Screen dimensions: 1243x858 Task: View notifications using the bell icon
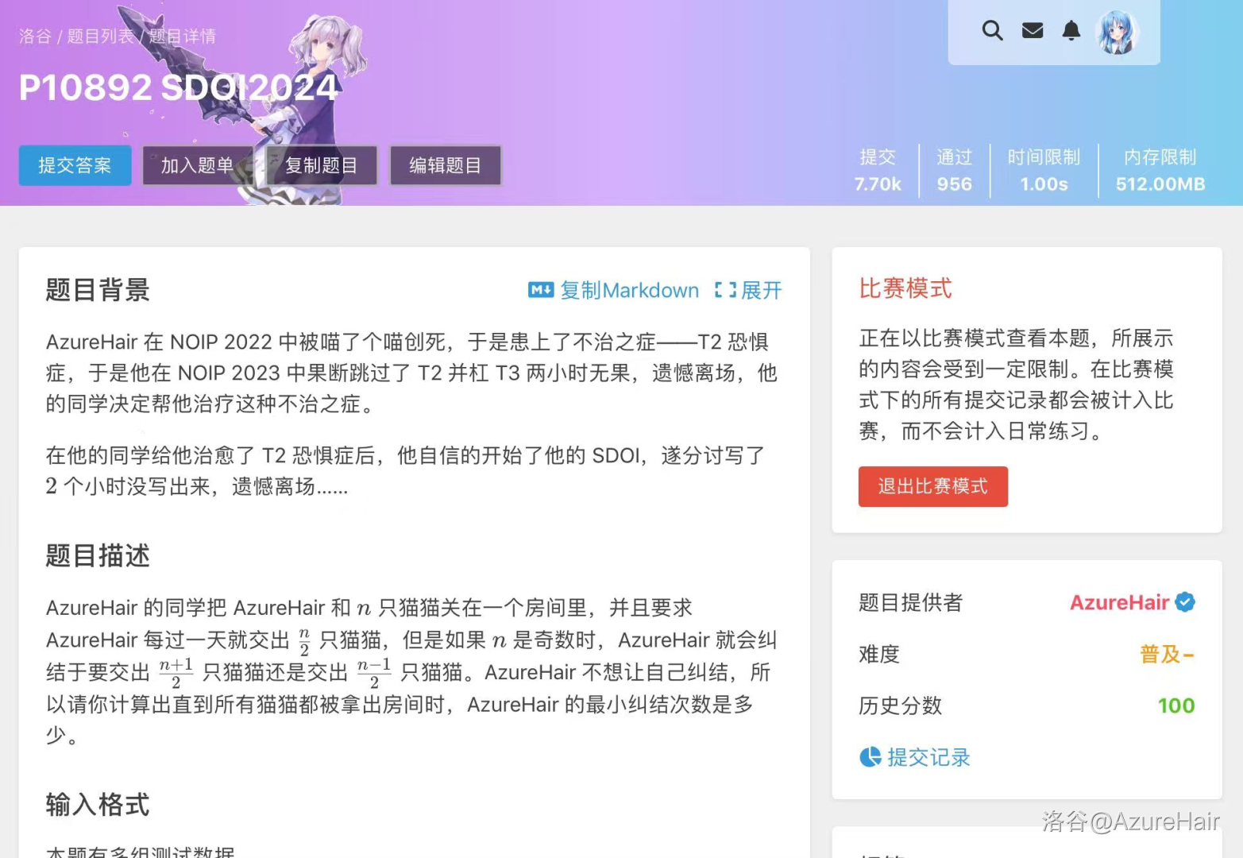[1071, 31]
